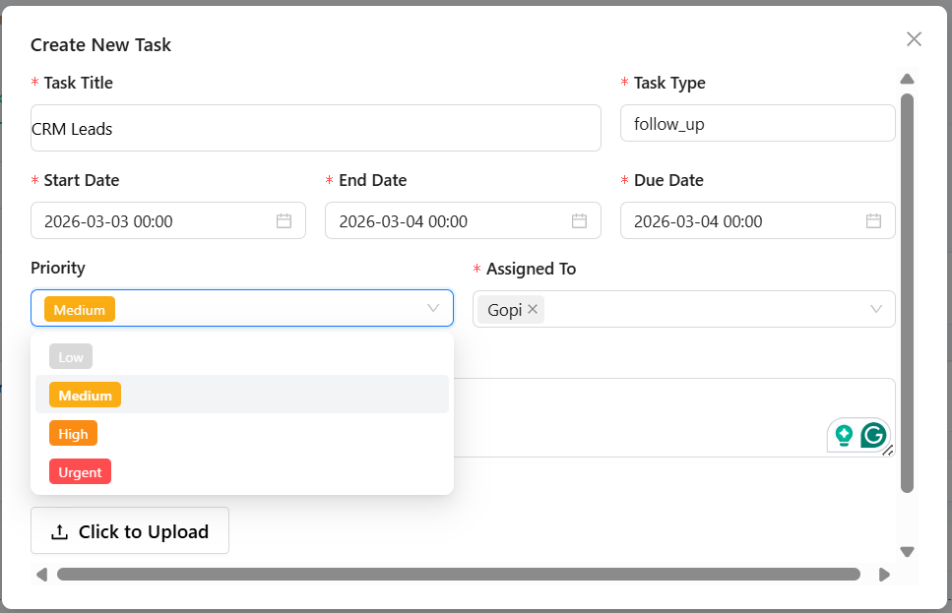Click the follow_up Task Type field
The height and width of the screenshot is (613, 952).
[x=757, y=122]
